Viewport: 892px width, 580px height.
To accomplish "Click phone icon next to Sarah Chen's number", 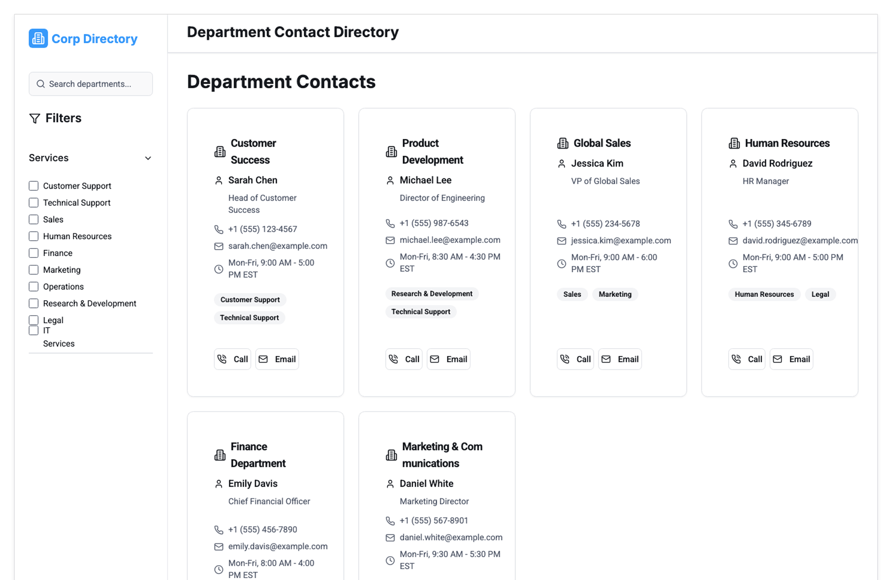I will (218, 229).
